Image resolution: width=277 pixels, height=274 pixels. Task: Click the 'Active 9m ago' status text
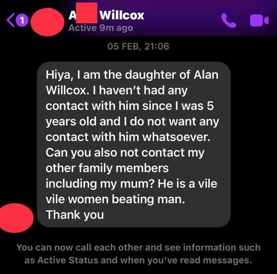coord(101,28)
